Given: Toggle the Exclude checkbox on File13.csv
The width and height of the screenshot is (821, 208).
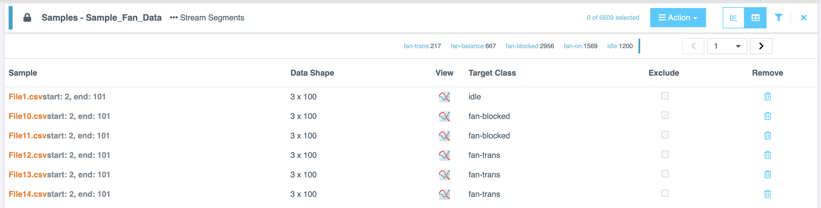Looking at the screenshot, I should tap(665, 174).
